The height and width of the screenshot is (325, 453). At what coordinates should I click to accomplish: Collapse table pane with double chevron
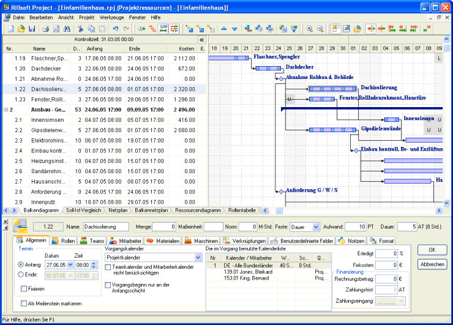(x=201, y=40)
